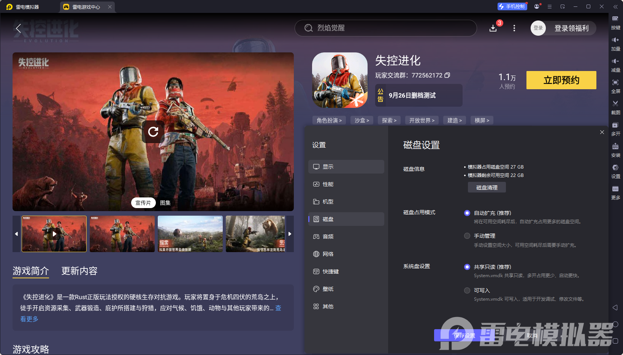Image resolution: width=623 pixels, height=355 pixels.
Task: Click the 立即预约 reservation button
Action: pyautogui.click(x=561, y=80)
